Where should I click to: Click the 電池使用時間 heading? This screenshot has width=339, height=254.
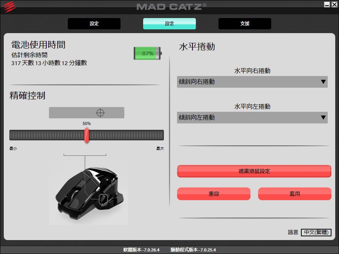pos(38,45)
